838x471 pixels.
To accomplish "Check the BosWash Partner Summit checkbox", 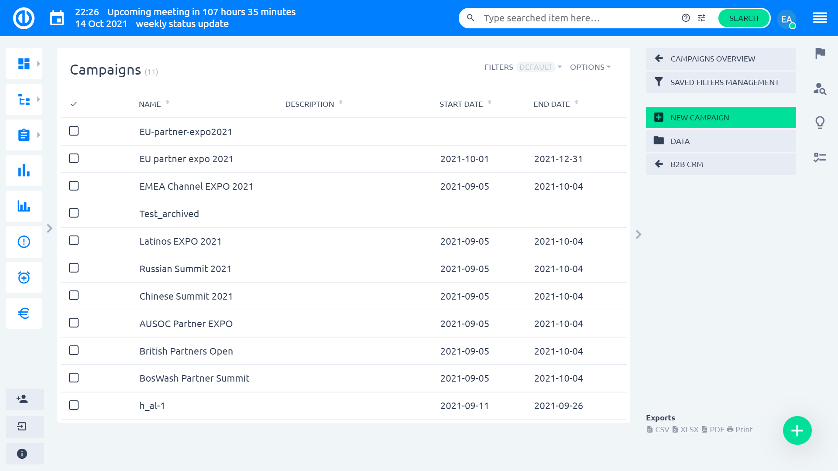I will pyautogui.click(x=74, y=378).
